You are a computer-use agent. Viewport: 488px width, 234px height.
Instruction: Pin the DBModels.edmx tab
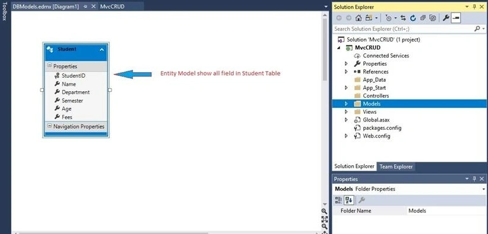(x=85, y=7)
